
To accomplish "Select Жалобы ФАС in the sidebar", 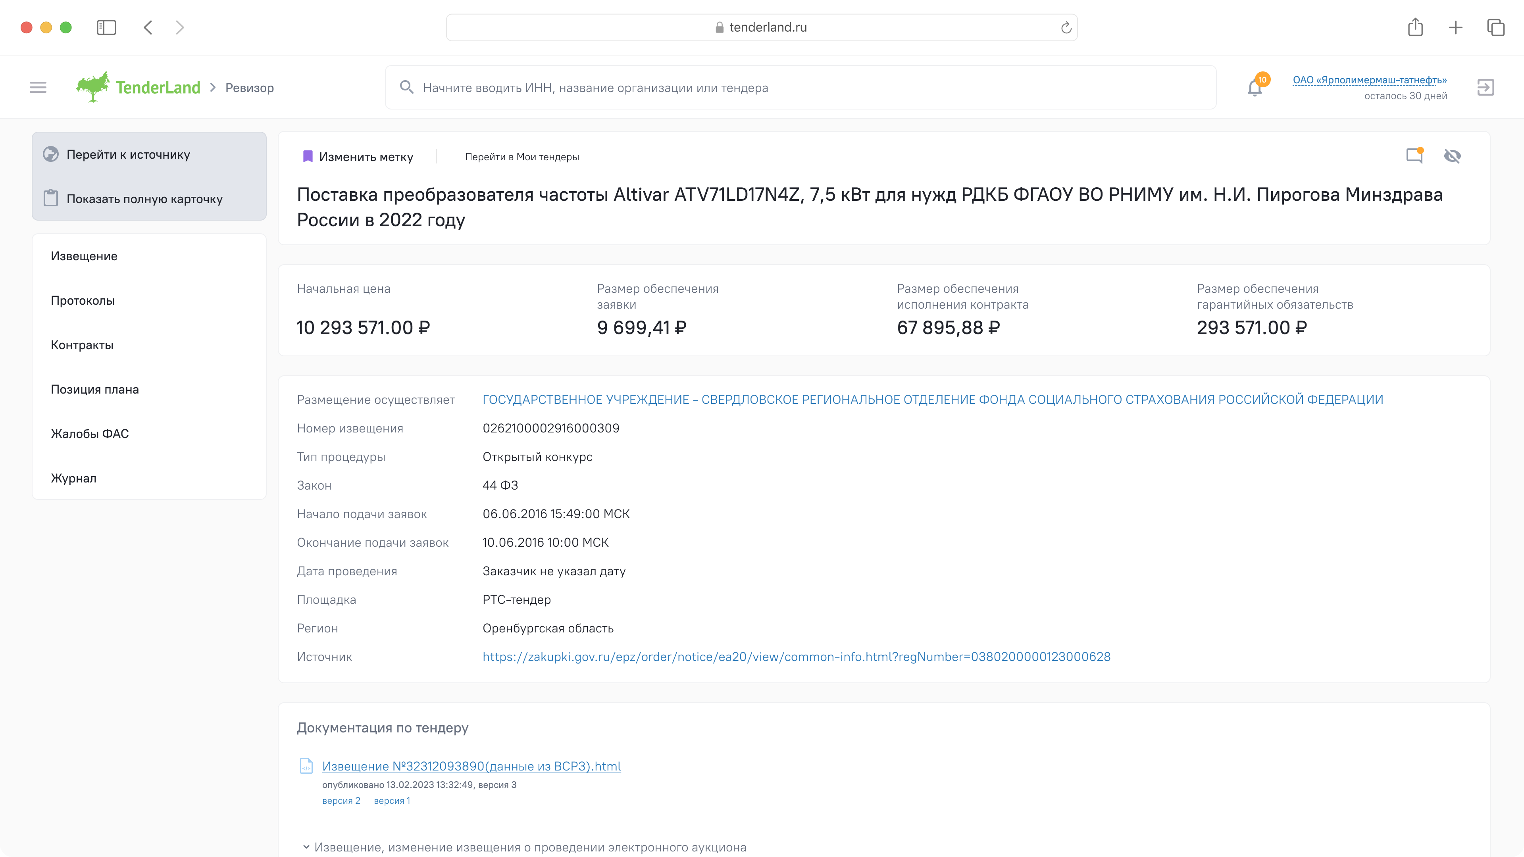I will click(x=90, y=434).
